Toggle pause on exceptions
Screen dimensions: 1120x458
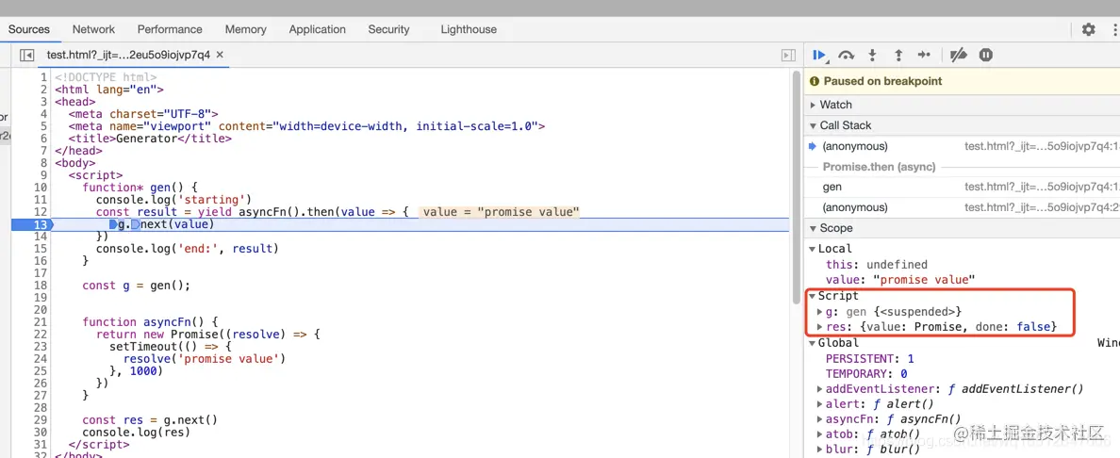coord(986,55)
